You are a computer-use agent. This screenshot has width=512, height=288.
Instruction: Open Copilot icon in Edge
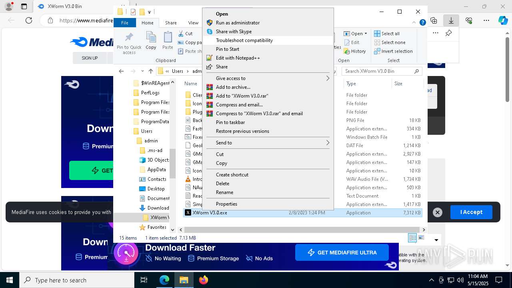click(x=503, y=20)
